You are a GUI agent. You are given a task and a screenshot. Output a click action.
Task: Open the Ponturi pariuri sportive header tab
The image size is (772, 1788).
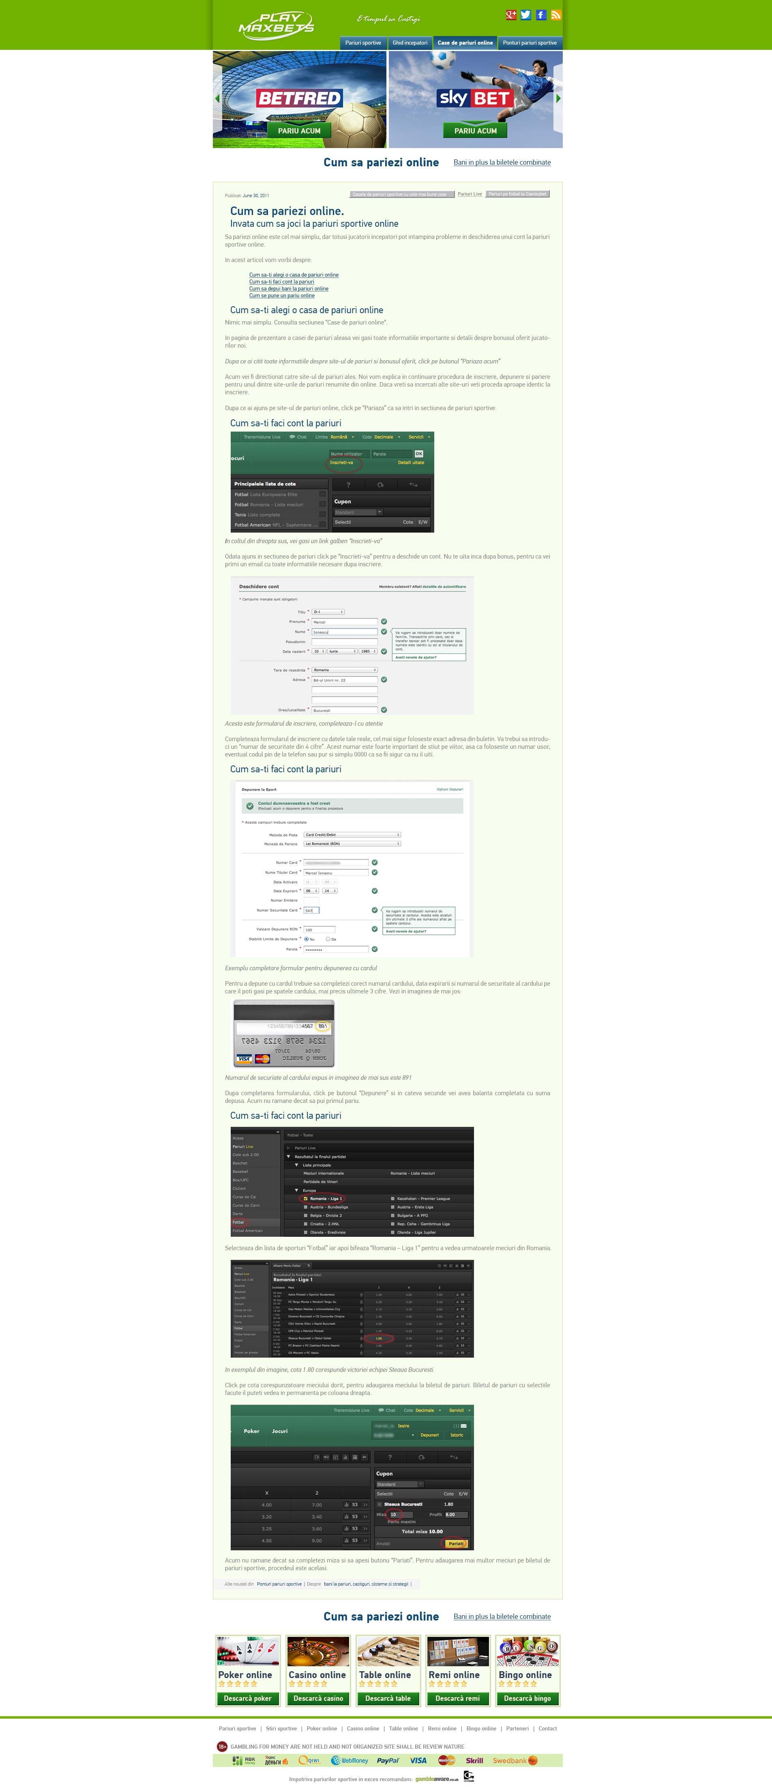click(530, 43)
